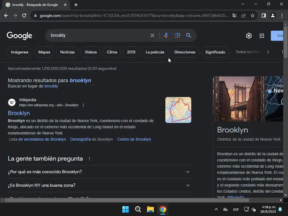Open the Chrome side panel
288x216 pixels.
pyautogui.click(x=264, y=16)
